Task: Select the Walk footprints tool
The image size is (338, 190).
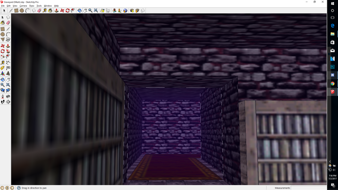Action: click(3, 102)
